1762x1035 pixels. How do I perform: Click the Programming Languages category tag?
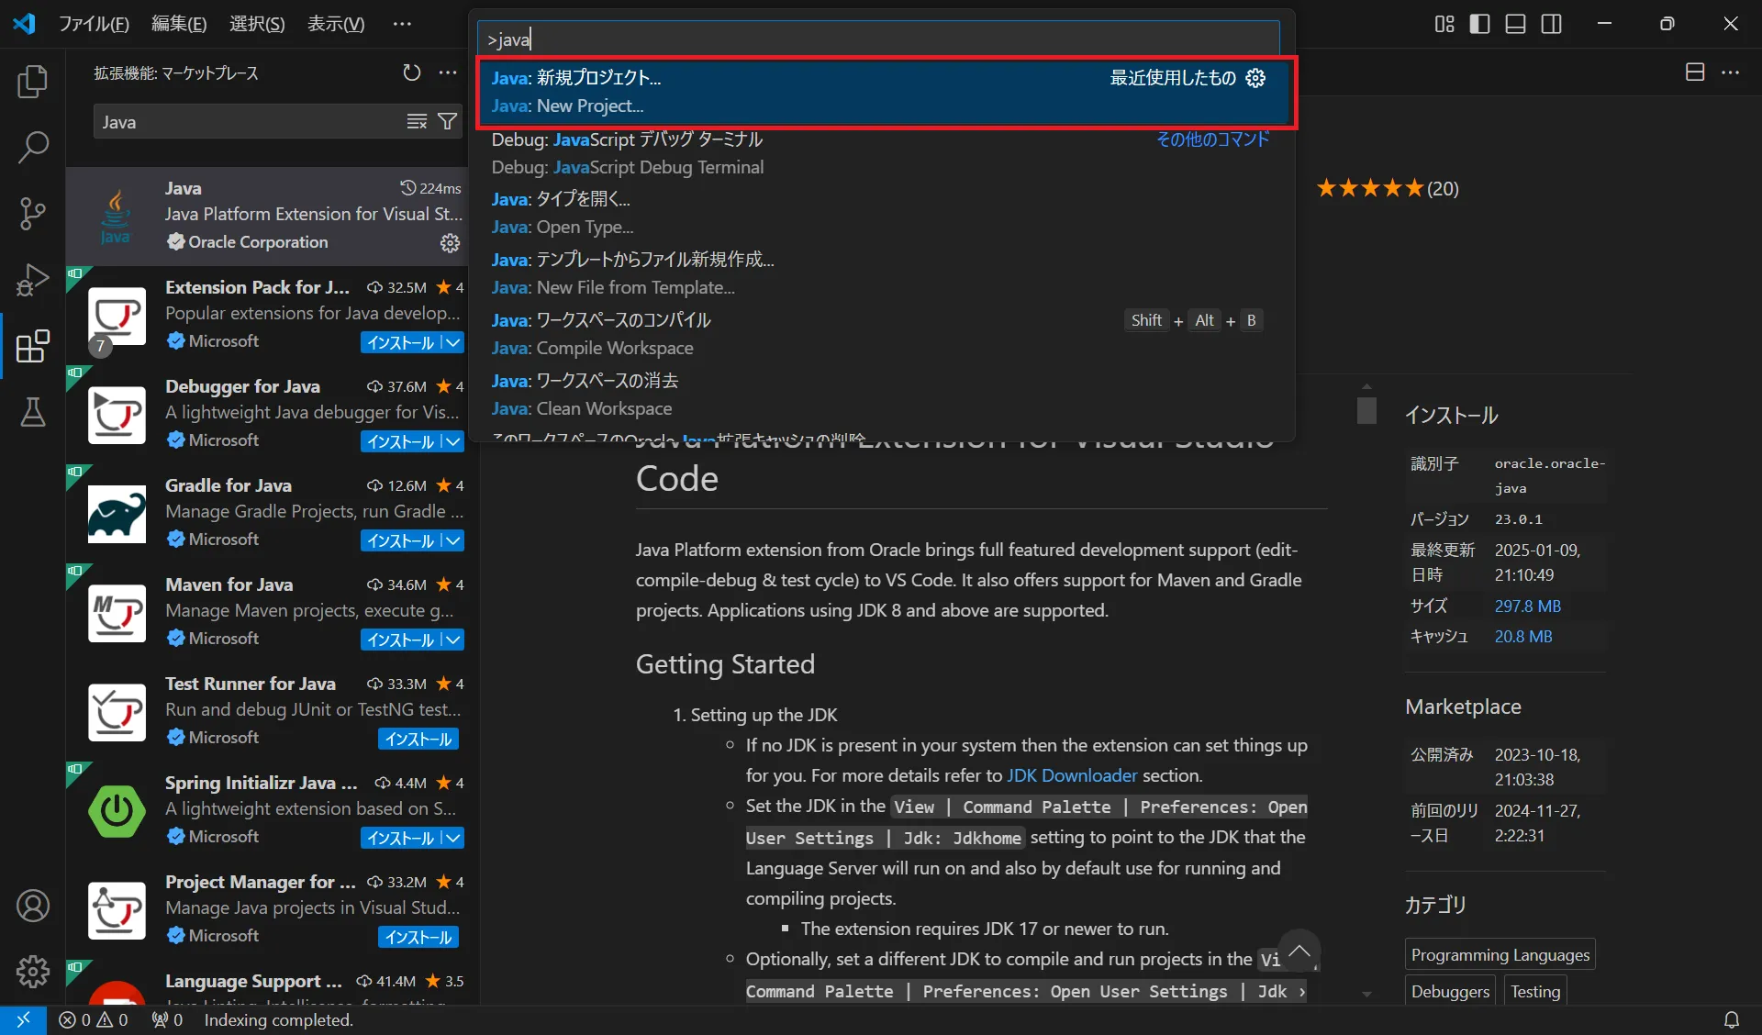click(x=1500, y=954)
